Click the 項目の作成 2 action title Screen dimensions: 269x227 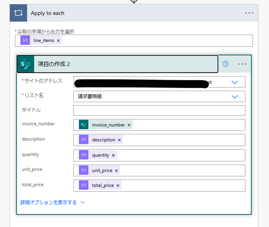54,64
